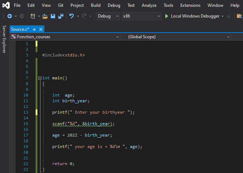This screenshot has height=173, width=243.
Task: Click the 'Enter your birthyear' printf line
Action: pyautogui.click(x=93, y=112)
